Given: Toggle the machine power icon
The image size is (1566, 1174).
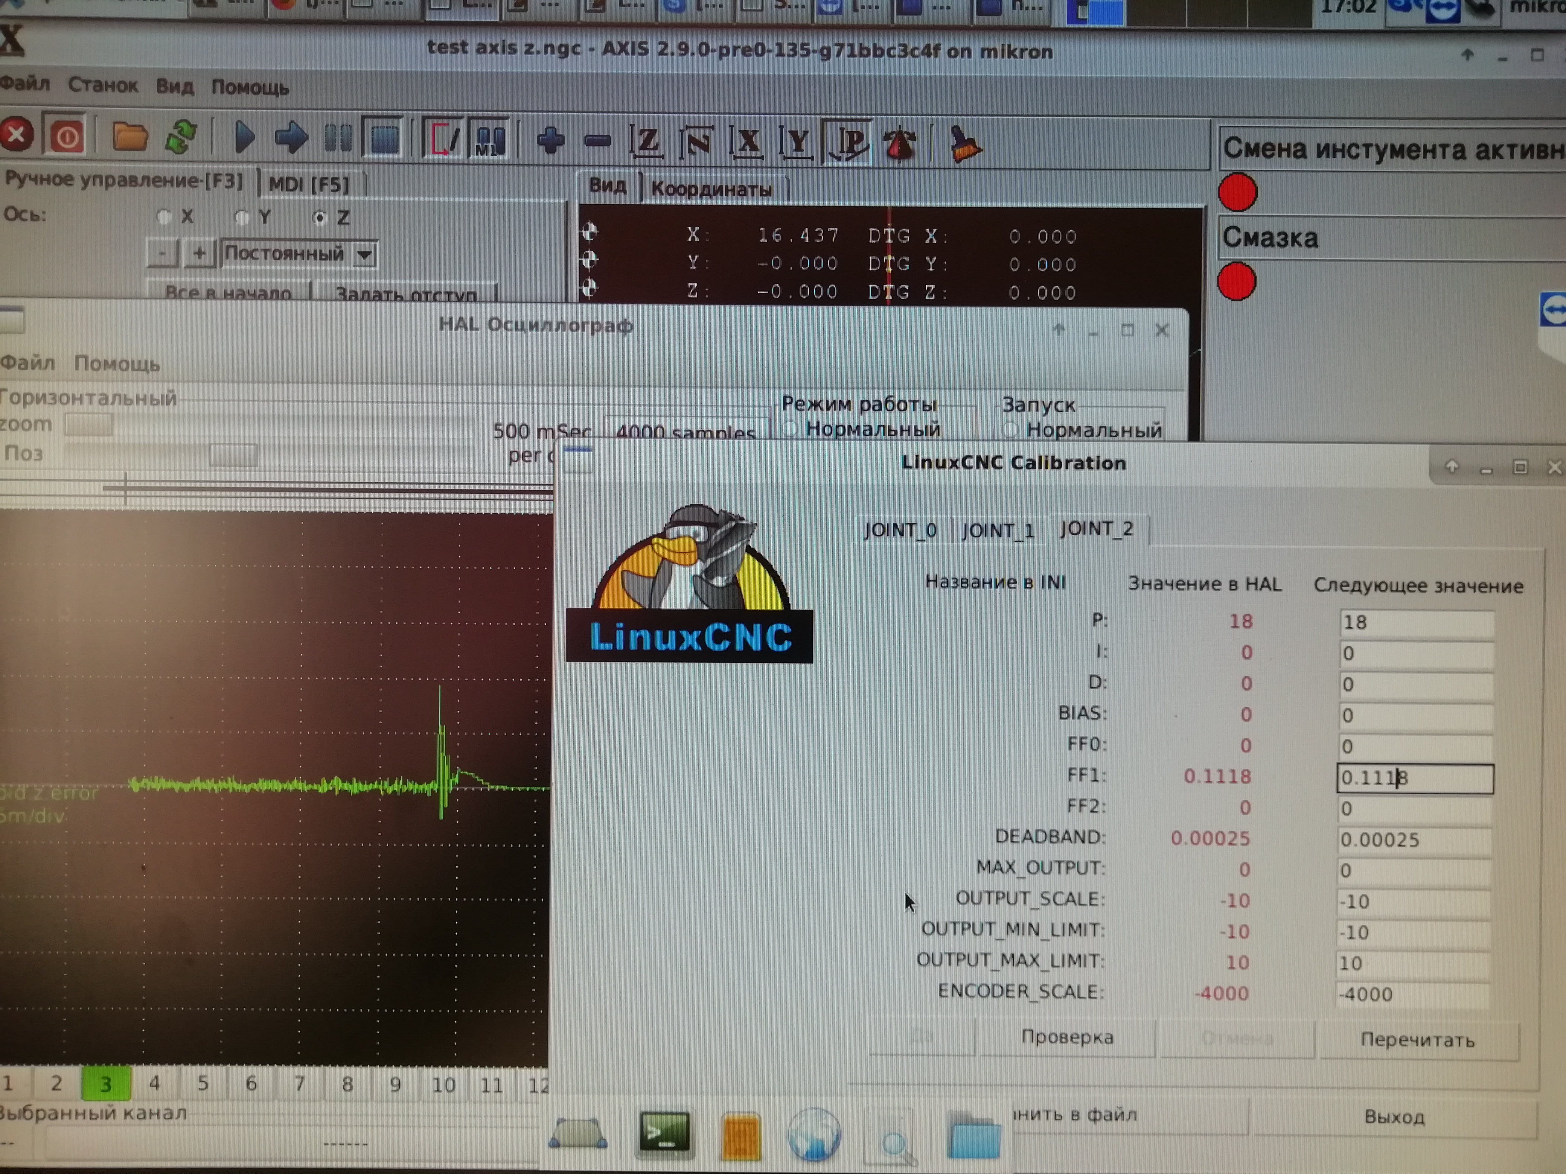Looking at the screenshot, I should pos(67,136).
